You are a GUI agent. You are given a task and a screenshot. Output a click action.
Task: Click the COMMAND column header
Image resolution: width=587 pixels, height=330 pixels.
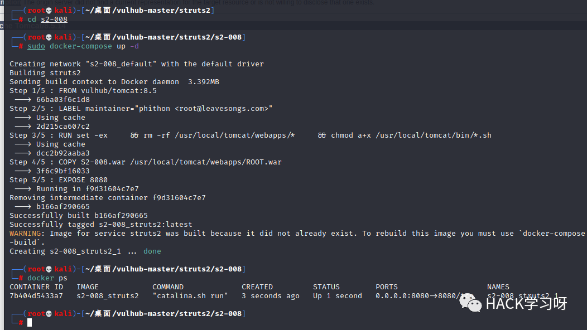pyautogui.click(x=168, y=287)
